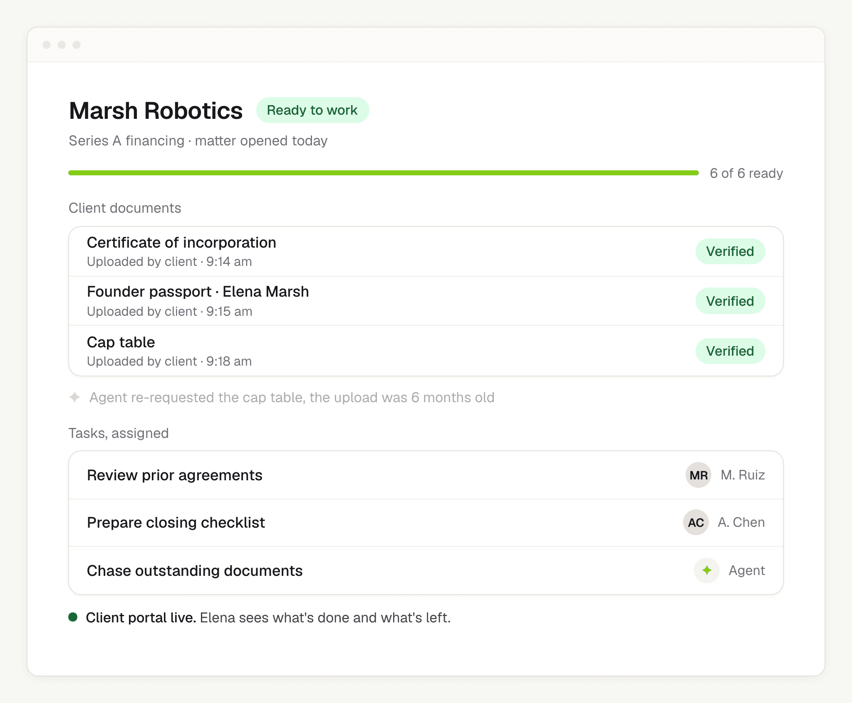
Task: Click the M. Ruiz assignee name
Action: [x=743, y=475]
